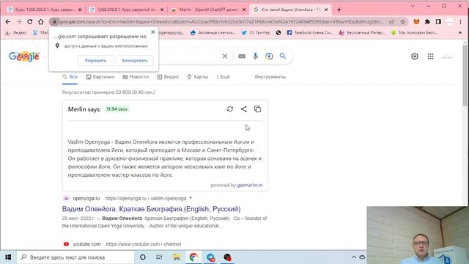
Task: Go to browser home page
Action: (41, 21)
